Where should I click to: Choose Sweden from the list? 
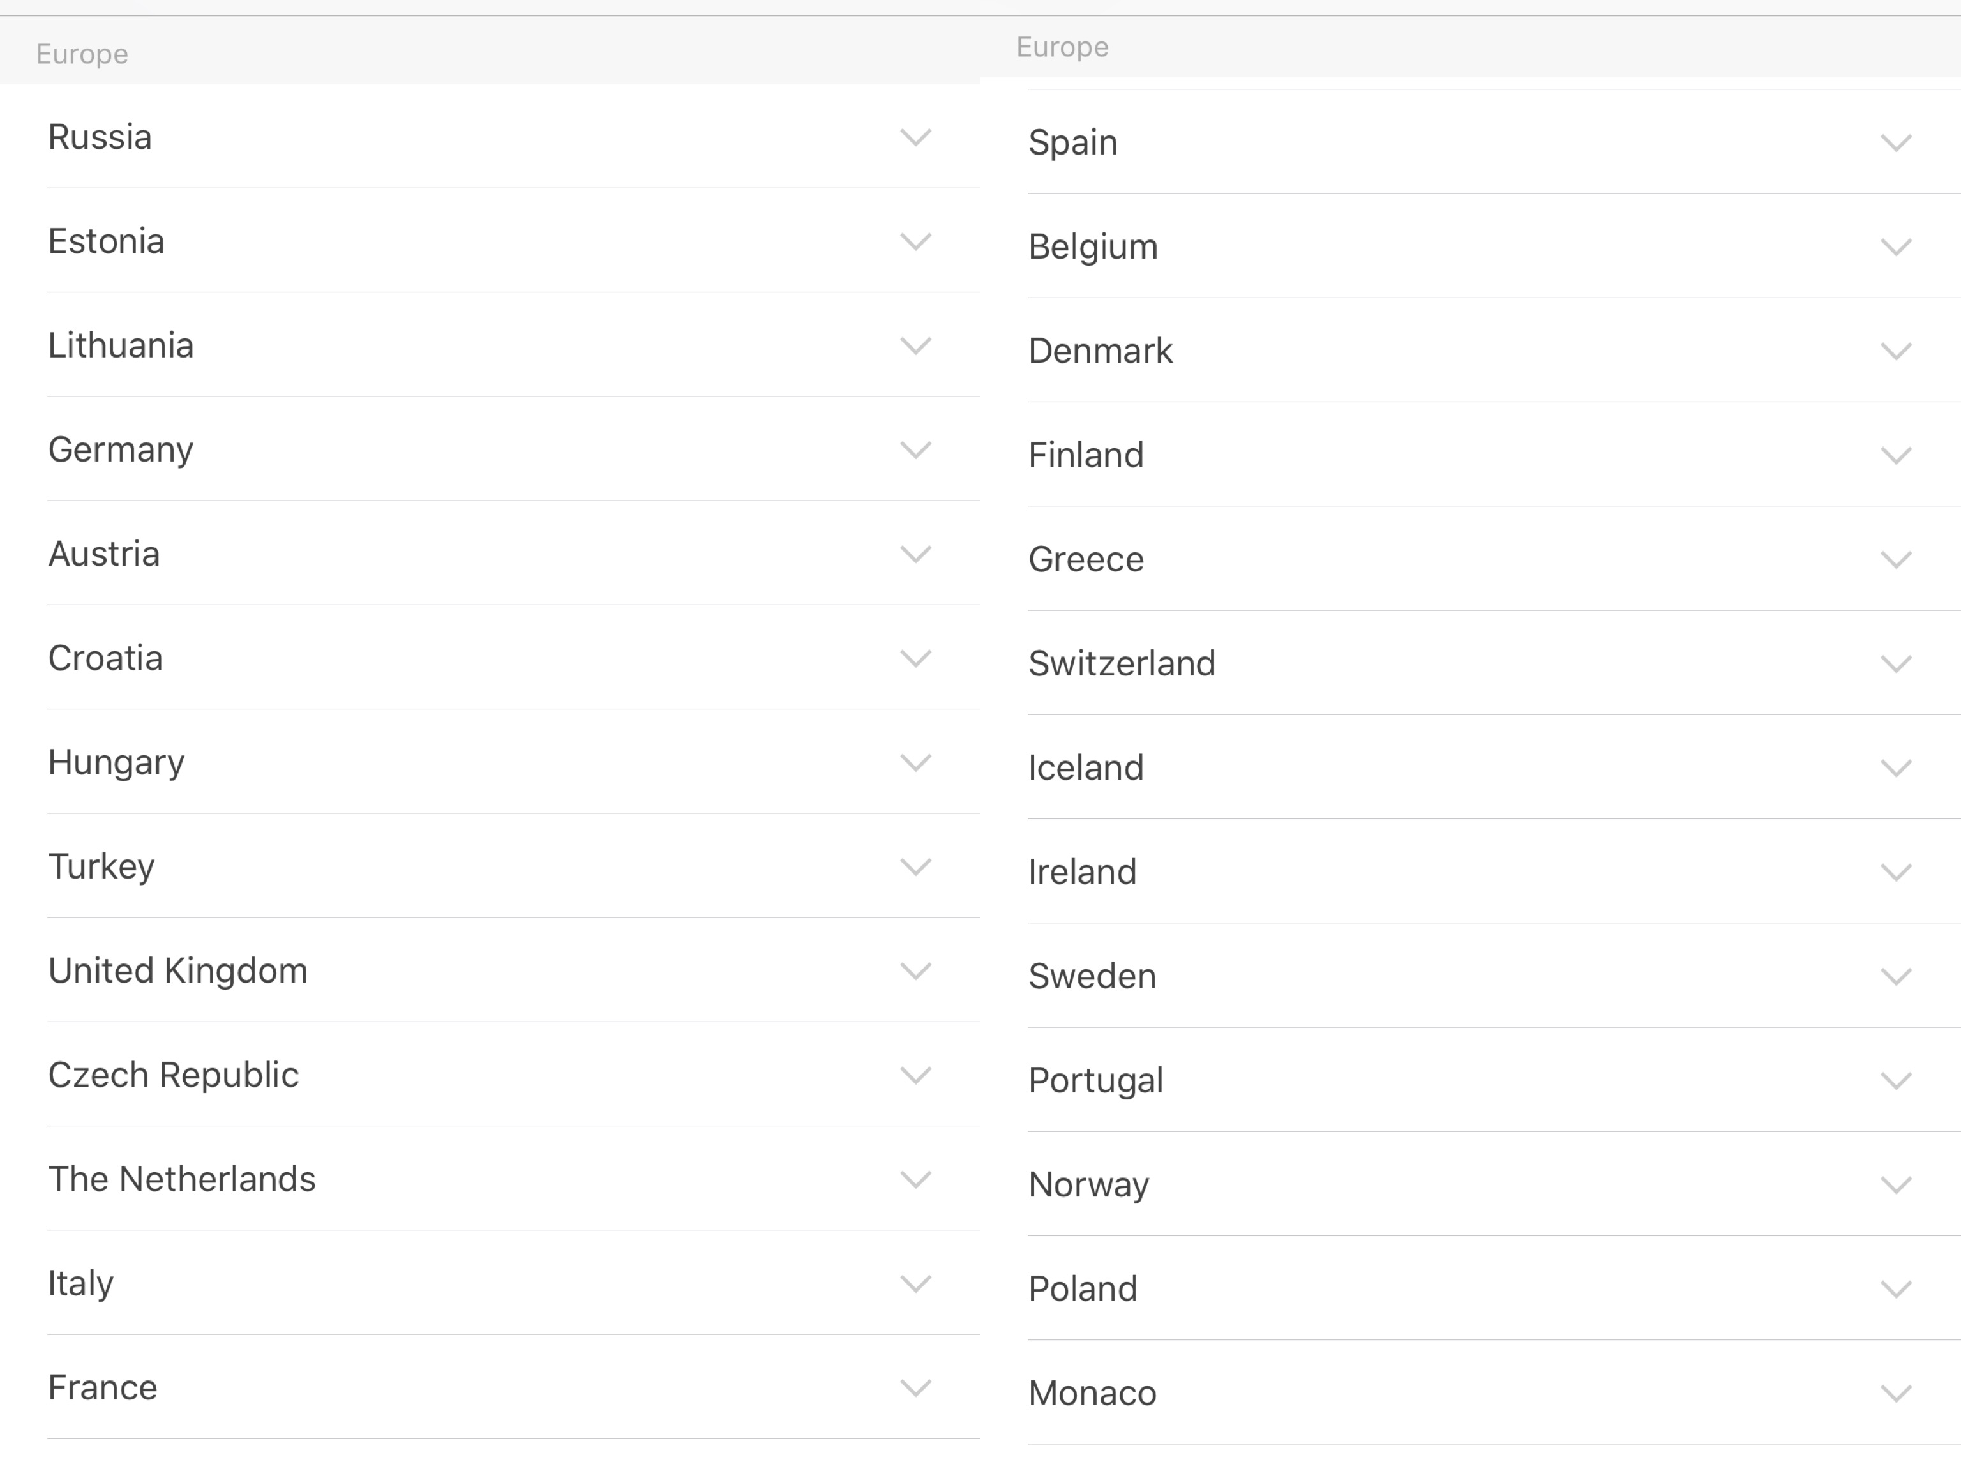pyautogui.click(x=1092, y=976)
